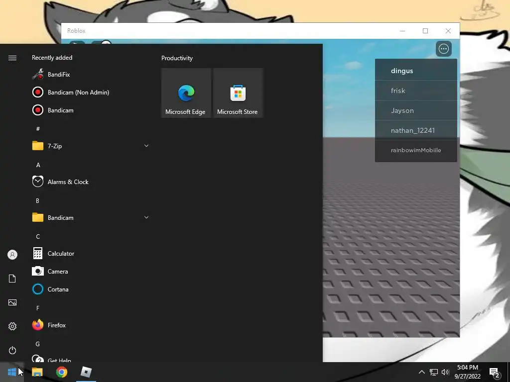Launch Cortana
The height and width of the screenshot is (382, 510).
(x=91, y=289)
